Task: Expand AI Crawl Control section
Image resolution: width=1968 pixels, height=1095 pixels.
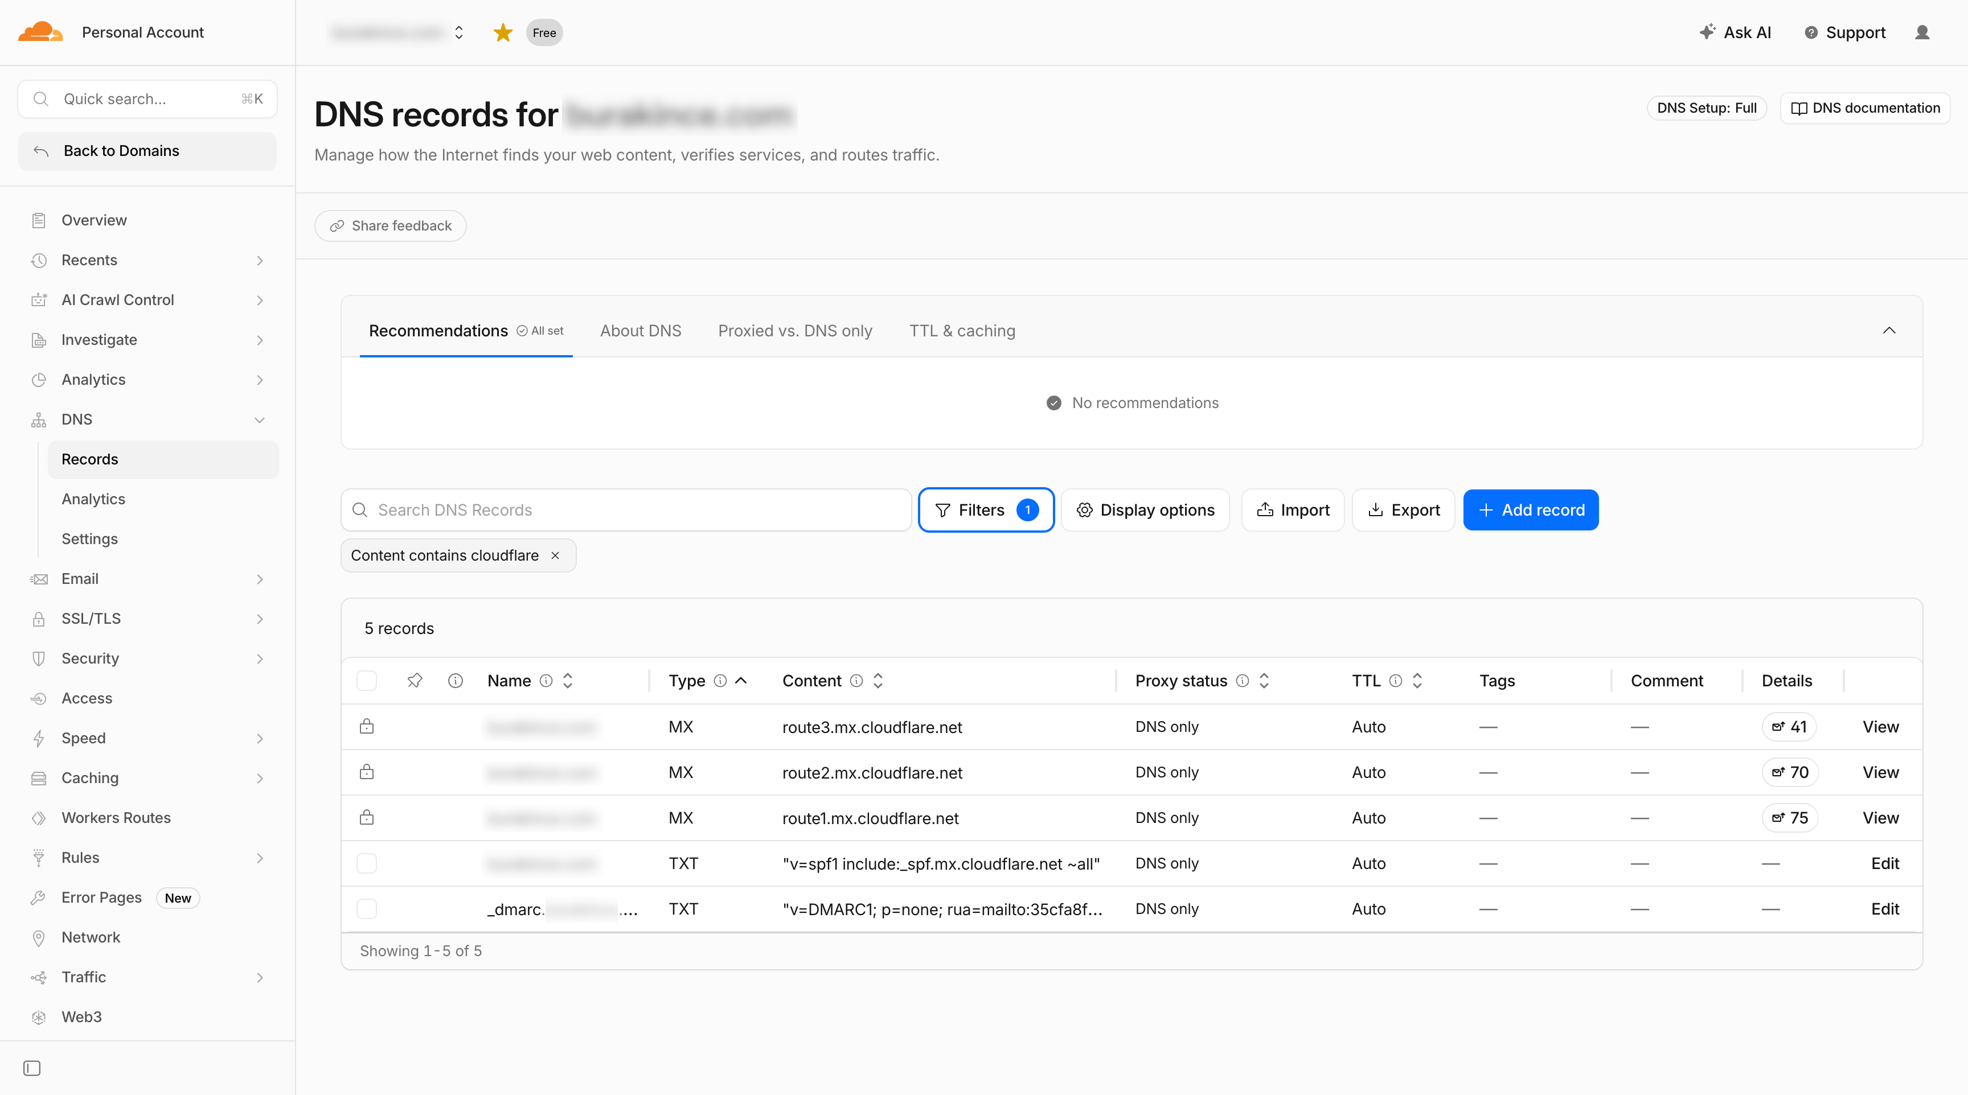Action: click(x=260, y=300)
